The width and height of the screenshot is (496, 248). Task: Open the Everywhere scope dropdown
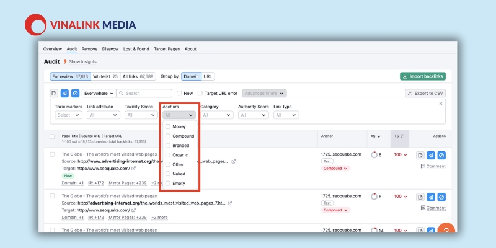99,94
